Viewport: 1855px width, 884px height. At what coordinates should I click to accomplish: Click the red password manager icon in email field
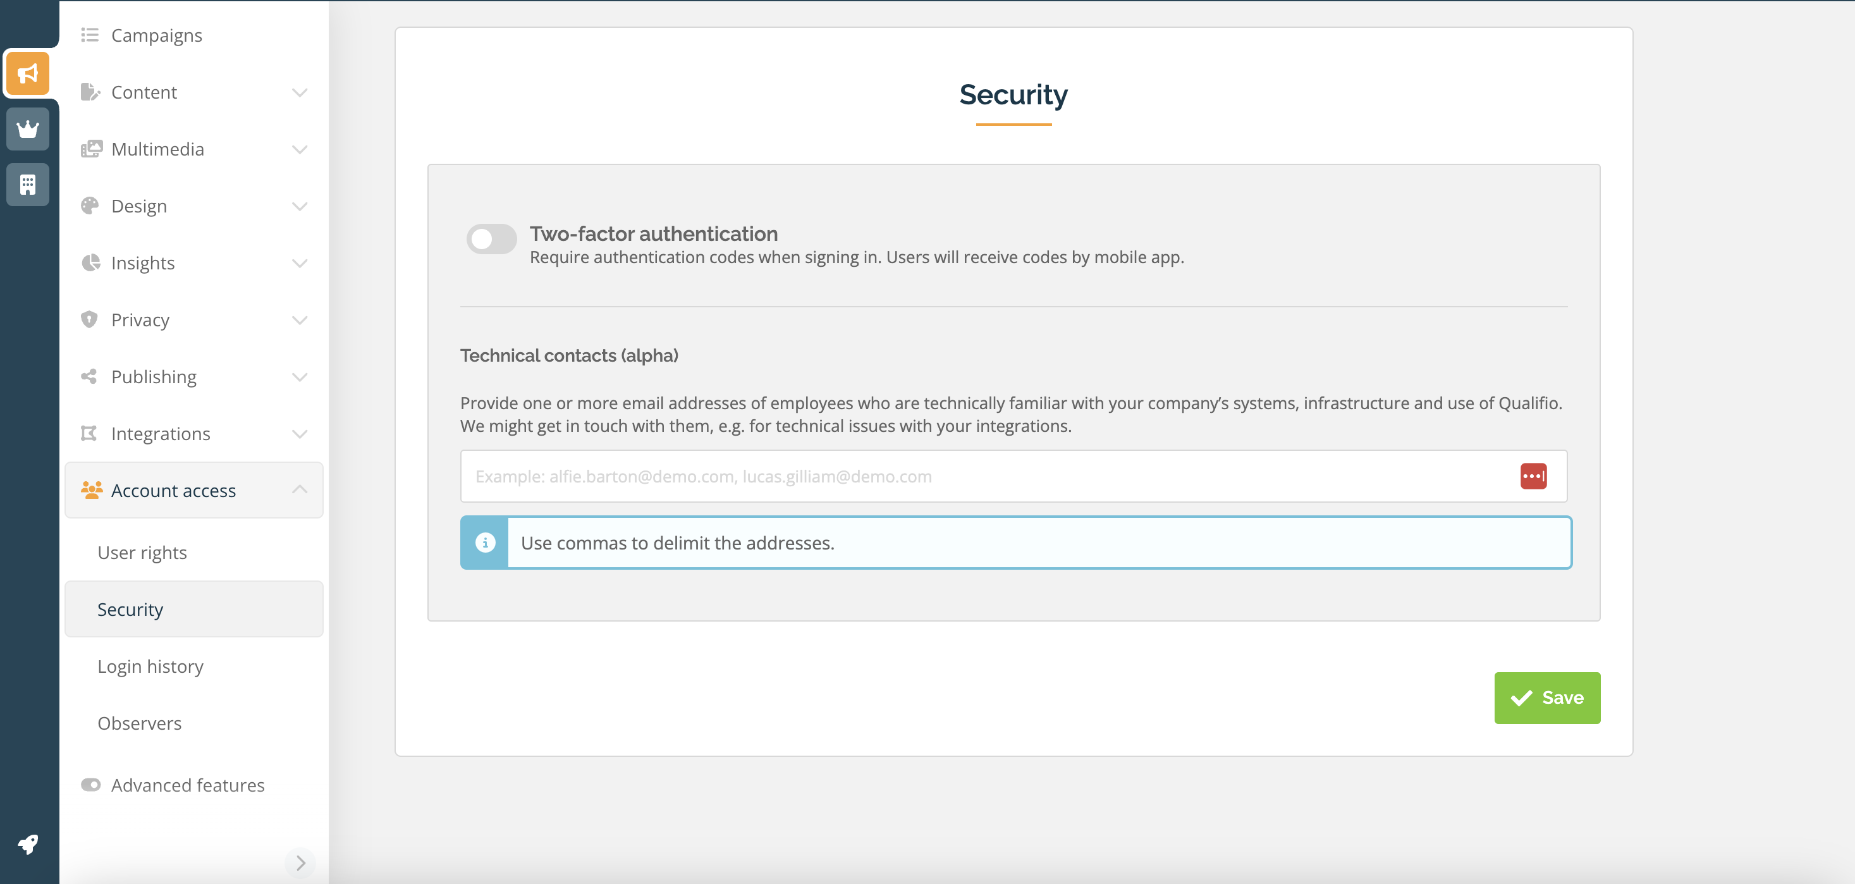[x=1533, y=476]
